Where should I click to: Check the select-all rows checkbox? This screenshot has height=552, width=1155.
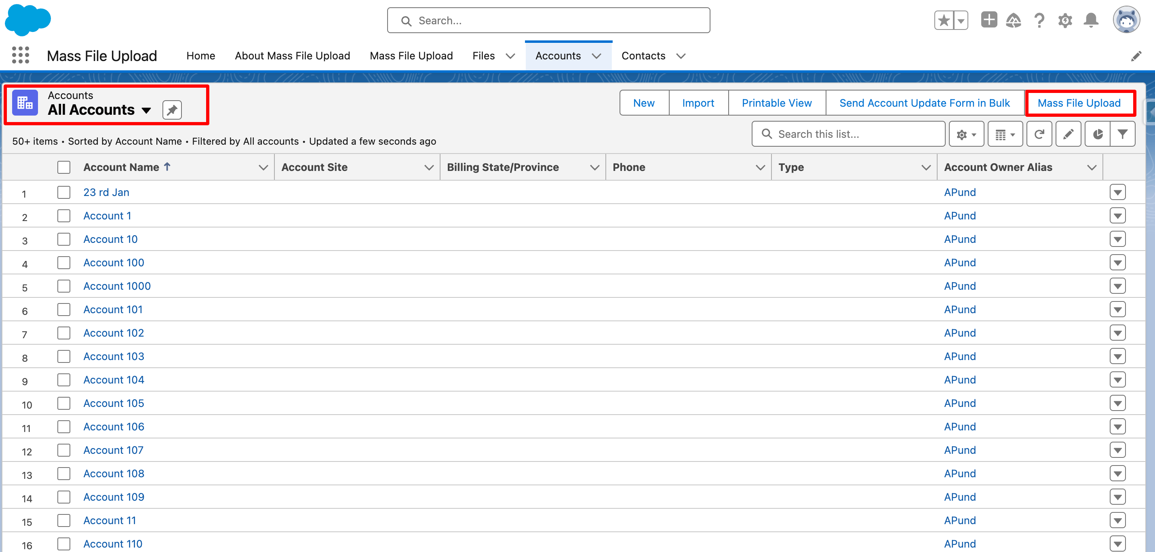point(64,167)
